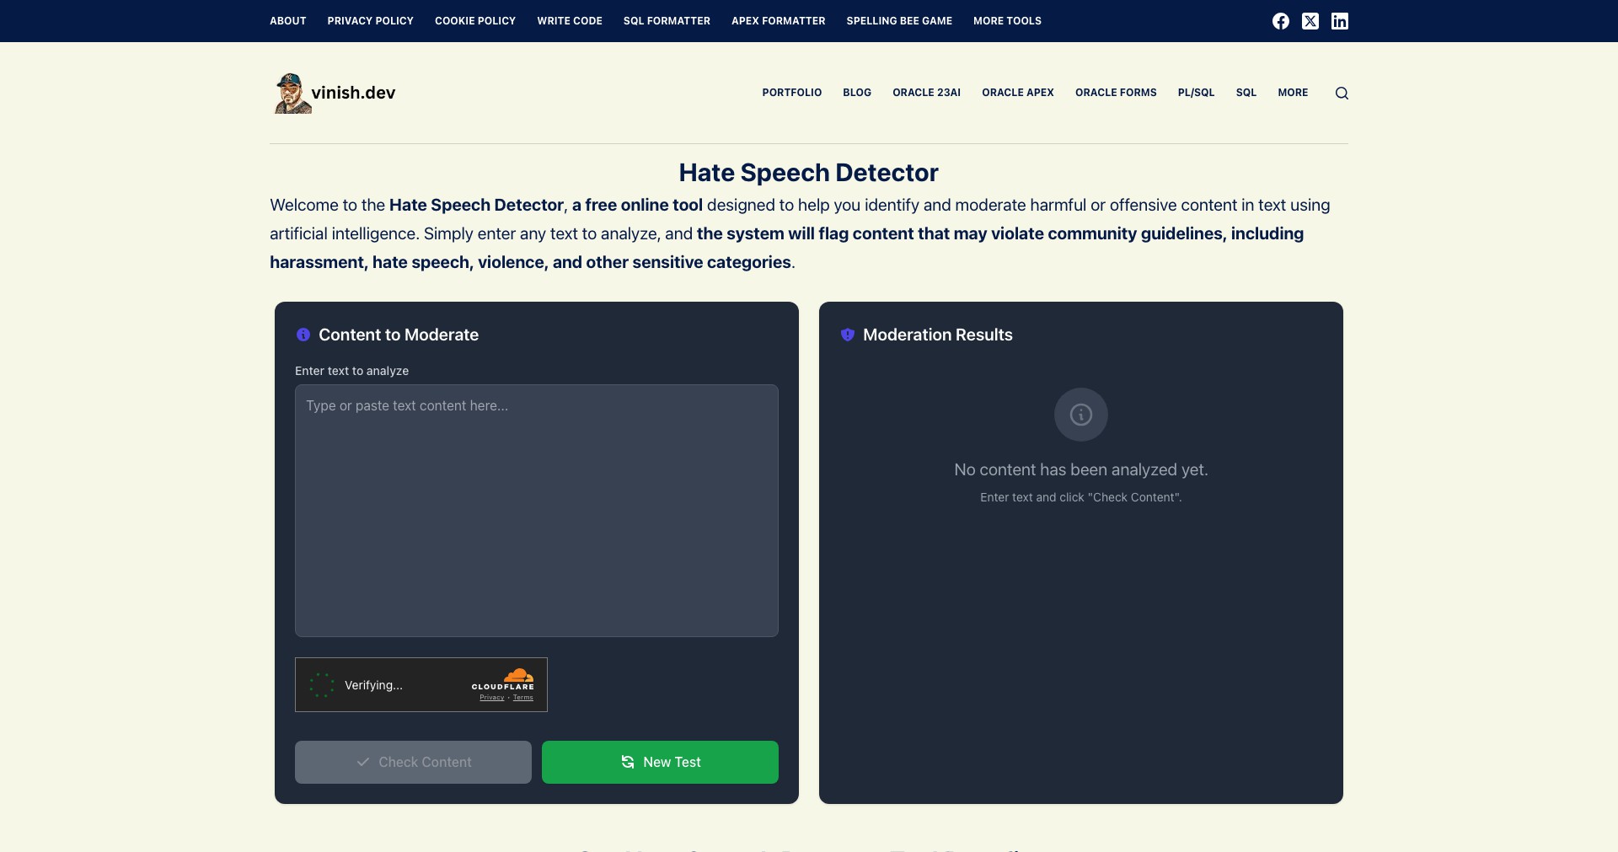The width and height of the screenshot is (1618, 852).
Task: Click the shield icon beside Moderation Results
Action: tap(848, 335)
